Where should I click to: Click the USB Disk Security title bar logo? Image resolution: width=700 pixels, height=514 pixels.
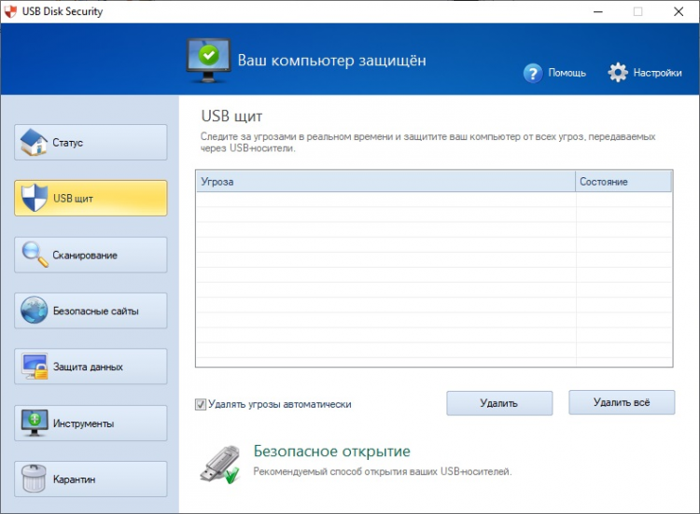(x=10, y=11)
